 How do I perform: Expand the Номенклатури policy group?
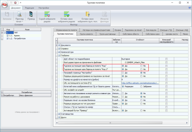(59, 52)
